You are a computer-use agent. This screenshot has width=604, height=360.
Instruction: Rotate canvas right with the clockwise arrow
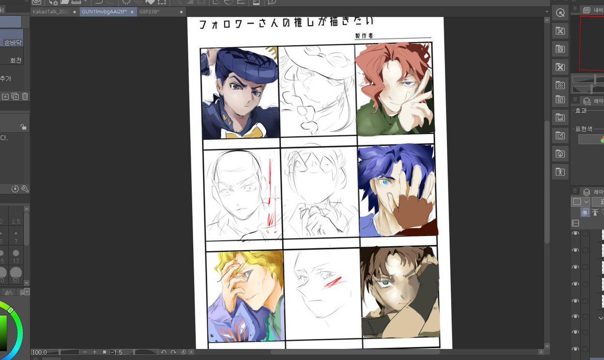click(173, 352)
